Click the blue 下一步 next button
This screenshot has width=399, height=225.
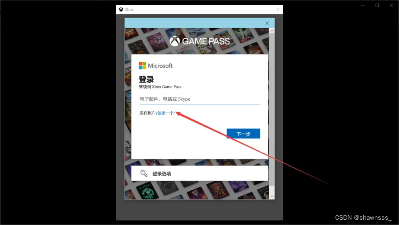click(243, 134)
